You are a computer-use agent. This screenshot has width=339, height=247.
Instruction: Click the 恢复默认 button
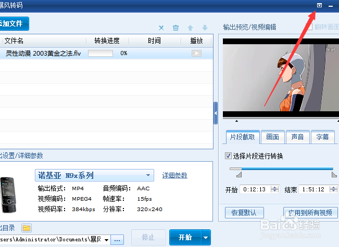(x=244, y=213)
